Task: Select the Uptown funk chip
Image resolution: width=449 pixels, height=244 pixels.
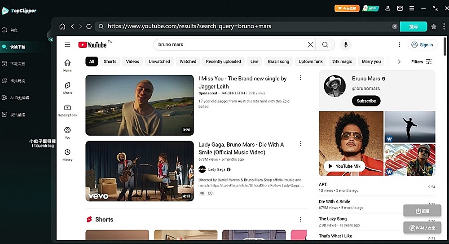Action: [310, 62]
